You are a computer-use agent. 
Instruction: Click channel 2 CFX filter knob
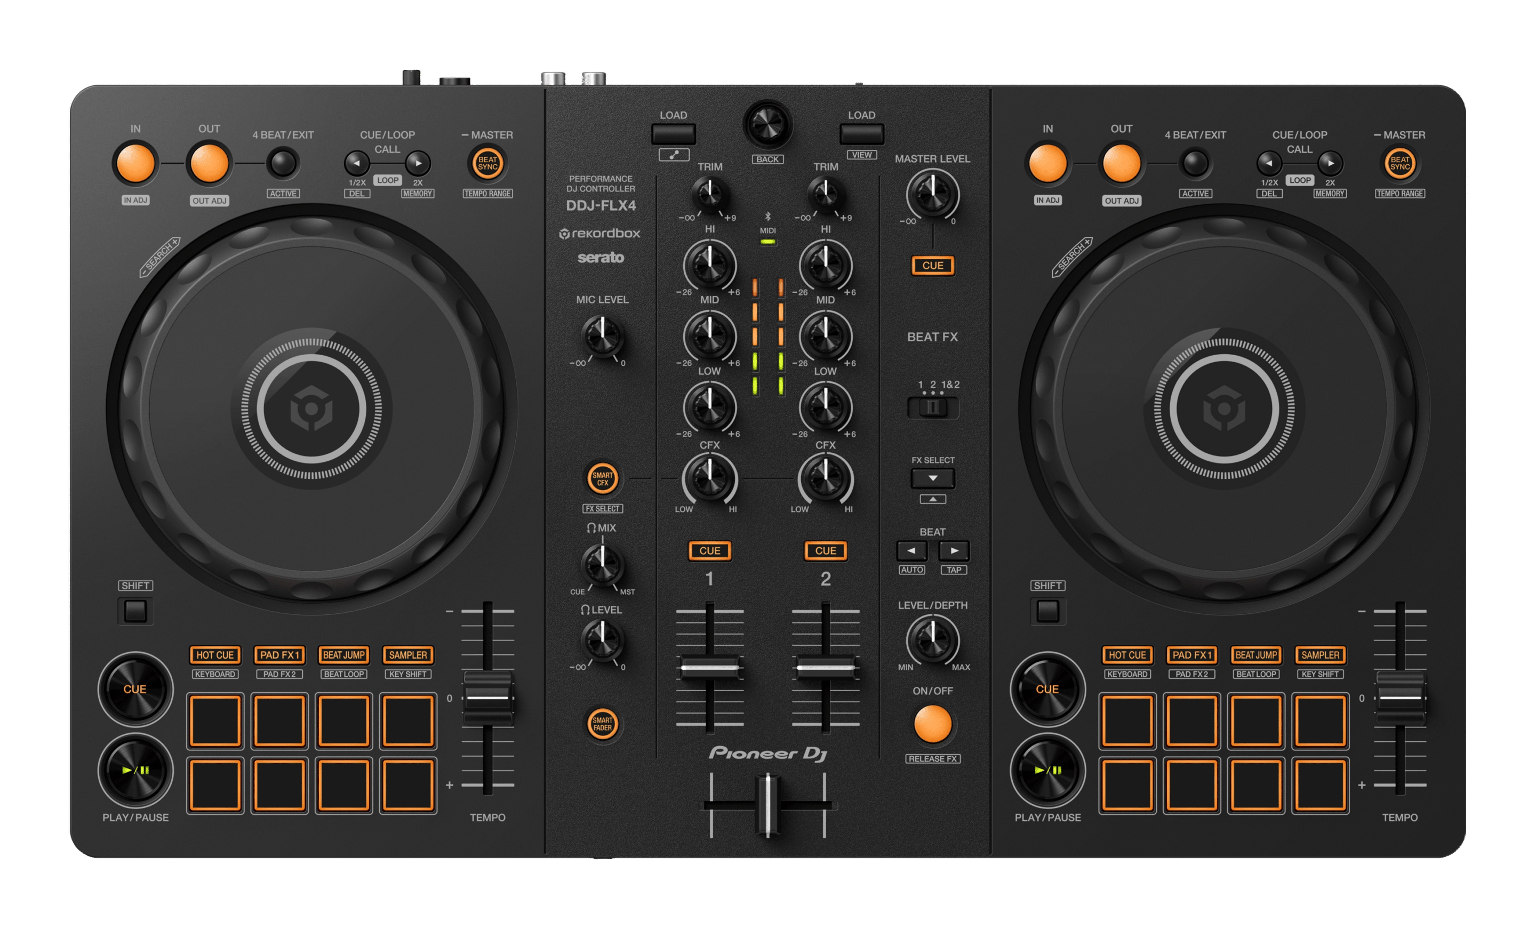tap(826, 479)
